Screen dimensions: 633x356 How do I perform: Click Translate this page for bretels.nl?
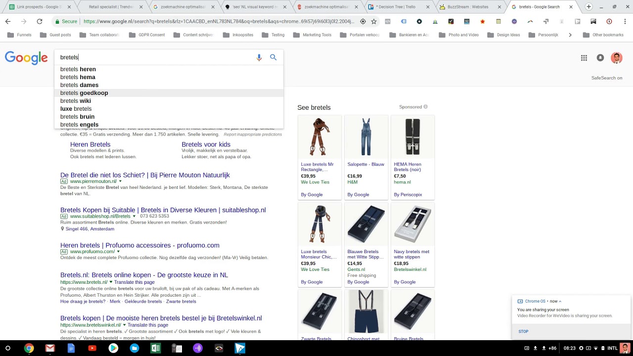[135, 282]
